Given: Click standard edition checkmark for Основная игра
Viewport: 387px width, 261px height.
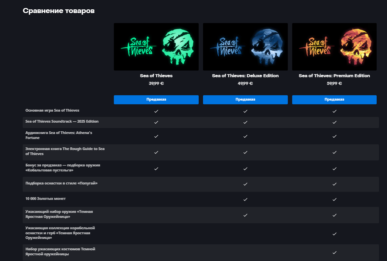Looking at the screenshot, I should tap(156, 111).
